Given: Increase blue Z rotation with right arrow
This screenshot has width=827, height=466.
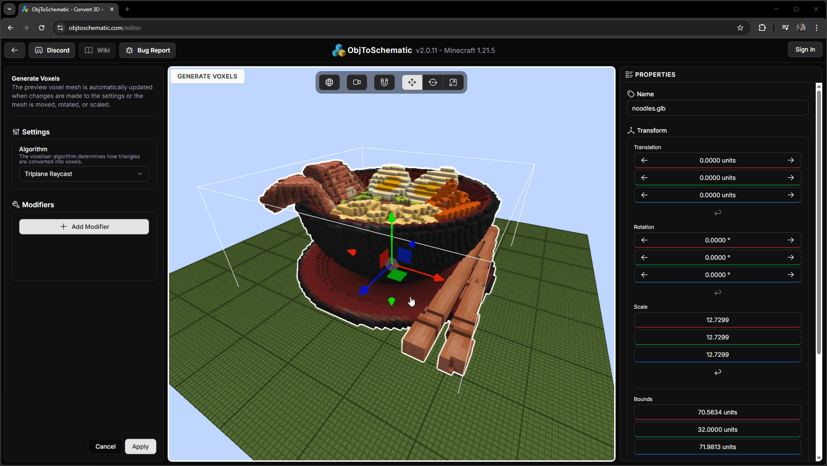Looking at the screenshot, I should 791,275.
